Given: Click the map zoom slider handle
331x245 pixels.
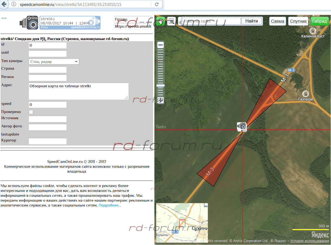Looking at the screenshot, I should 161,85.
